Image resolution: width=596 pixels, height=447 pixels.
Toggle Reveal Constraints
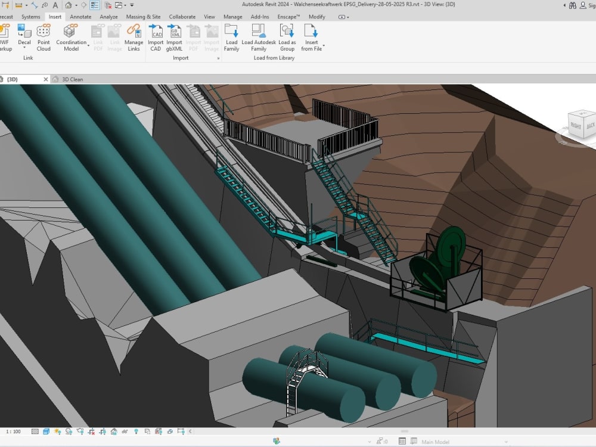[x=181, y=432]
